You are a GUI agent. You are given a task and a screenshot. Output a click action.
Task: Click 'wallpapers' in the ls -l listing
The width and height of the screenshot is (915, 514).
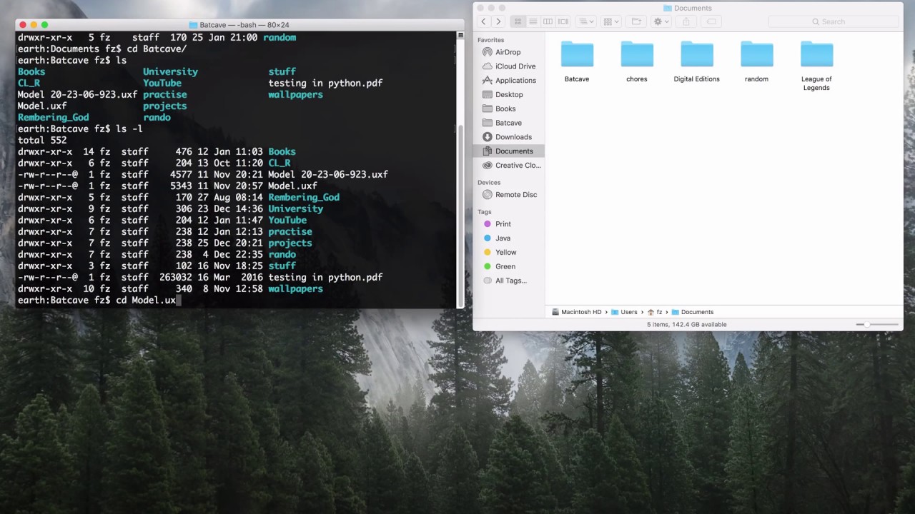click(295, 288)
